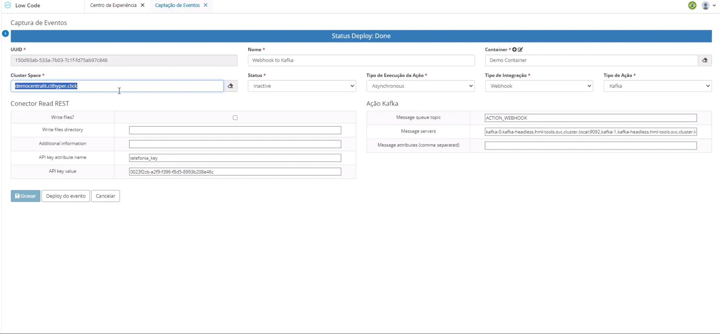Clear the Container field with eraser
Screen dimensions: 720x334
(x=705, y=60)
